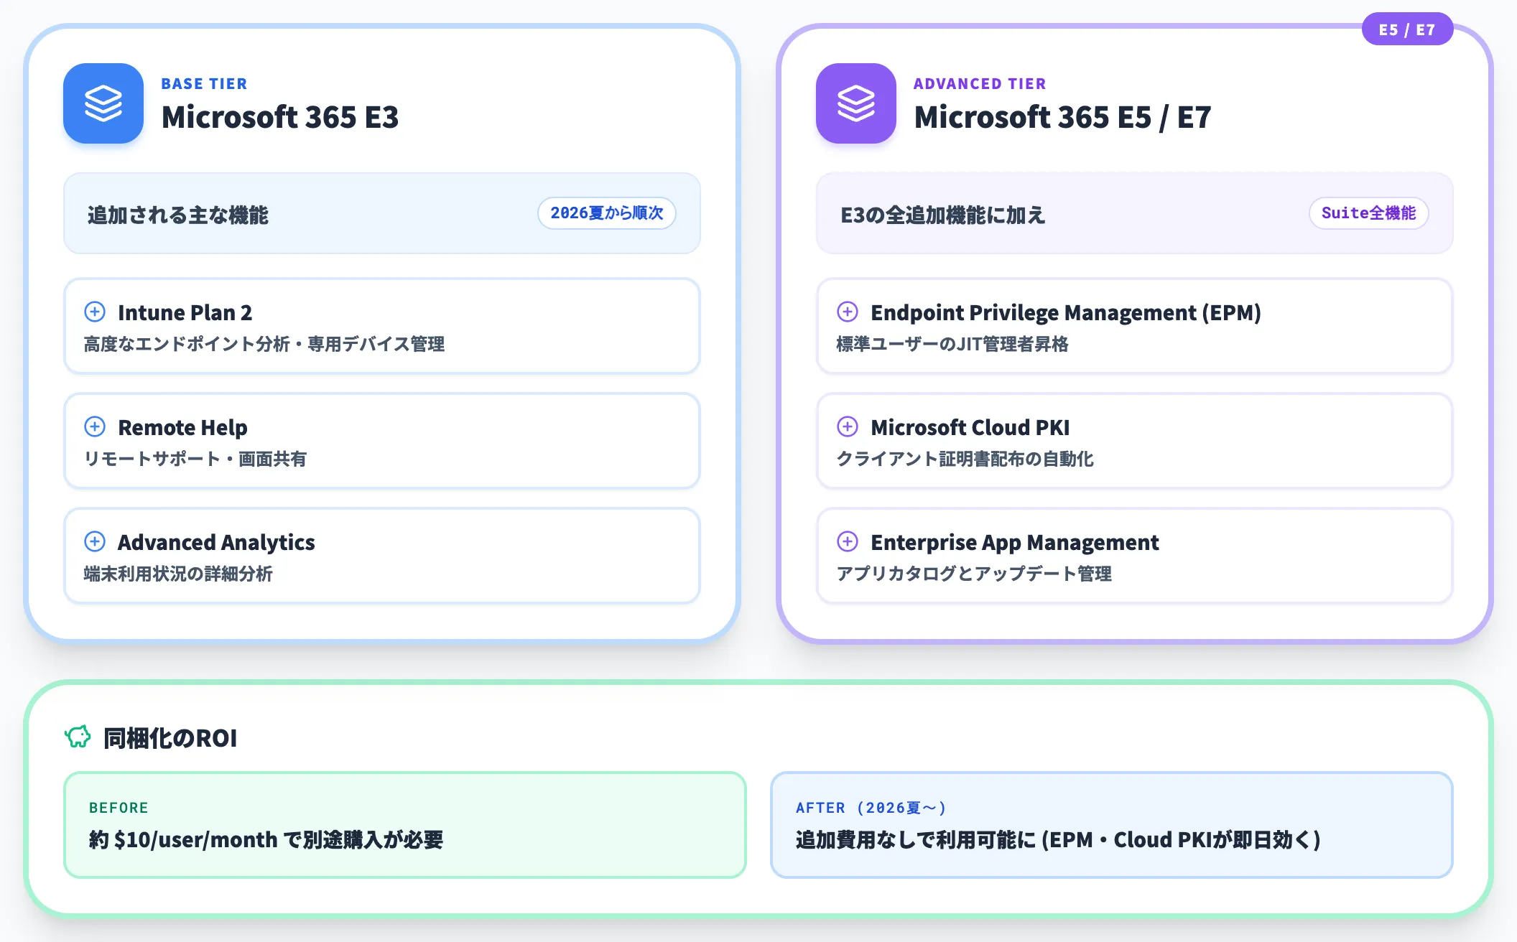Click the 追加される主な機能 header text

point(178,215)
